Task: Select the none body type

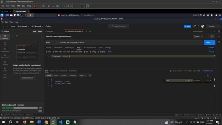Action: (49, 52)
